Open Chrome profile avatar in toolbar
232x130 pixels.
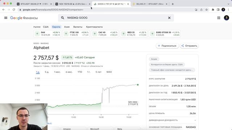223,10
